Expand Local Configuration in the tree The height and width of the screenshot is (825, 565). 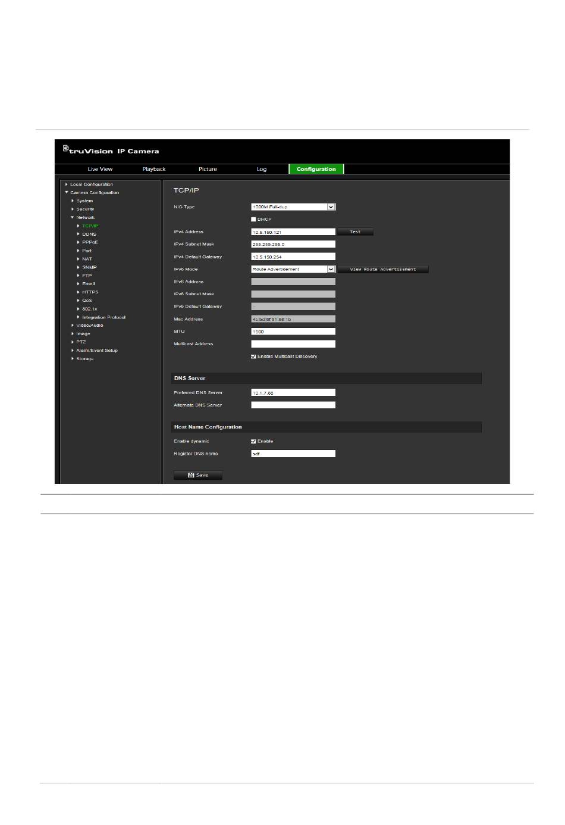pos(91,185)
